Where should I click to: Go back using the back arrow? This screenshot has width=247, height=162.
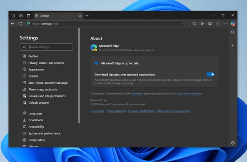13,24
